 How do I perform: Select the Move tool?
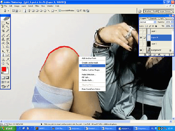7,23
